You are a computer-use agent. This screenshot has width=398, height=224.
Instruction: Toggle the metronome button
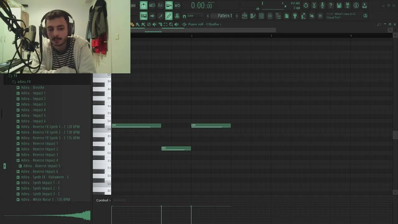[x=144, y=5]
